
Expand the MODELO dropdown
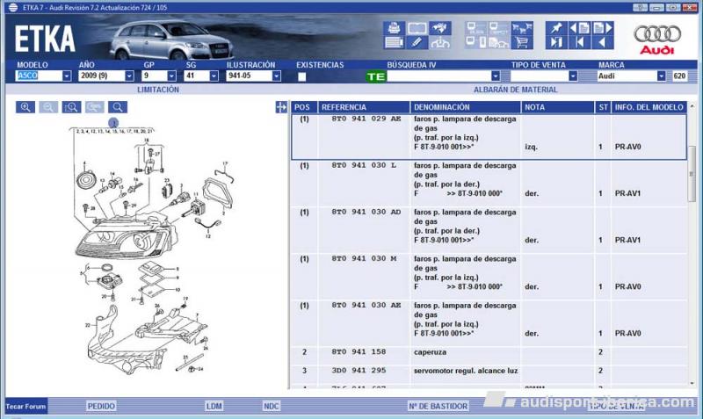(67, 76)
